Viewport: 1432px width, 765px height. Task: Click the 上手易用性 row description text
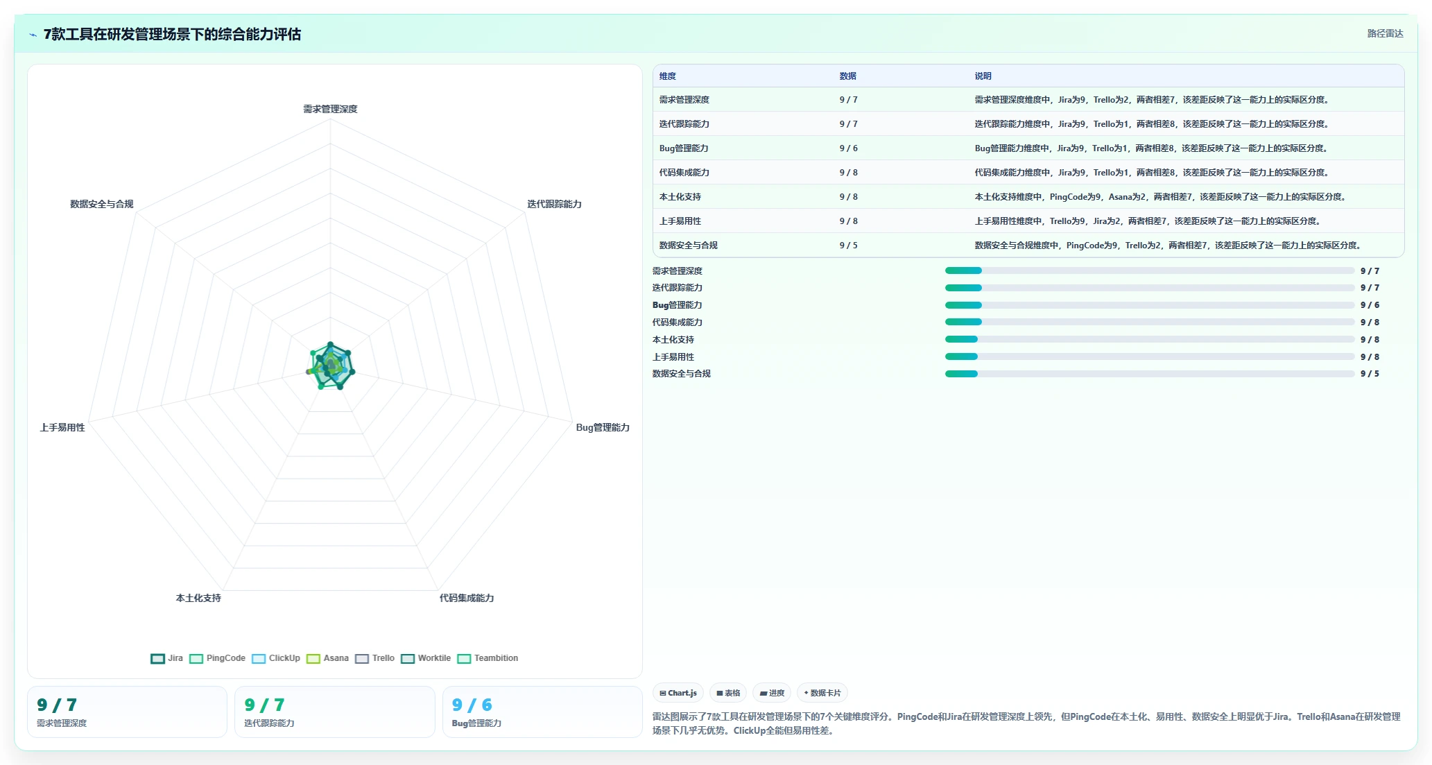click(1149, 221)
